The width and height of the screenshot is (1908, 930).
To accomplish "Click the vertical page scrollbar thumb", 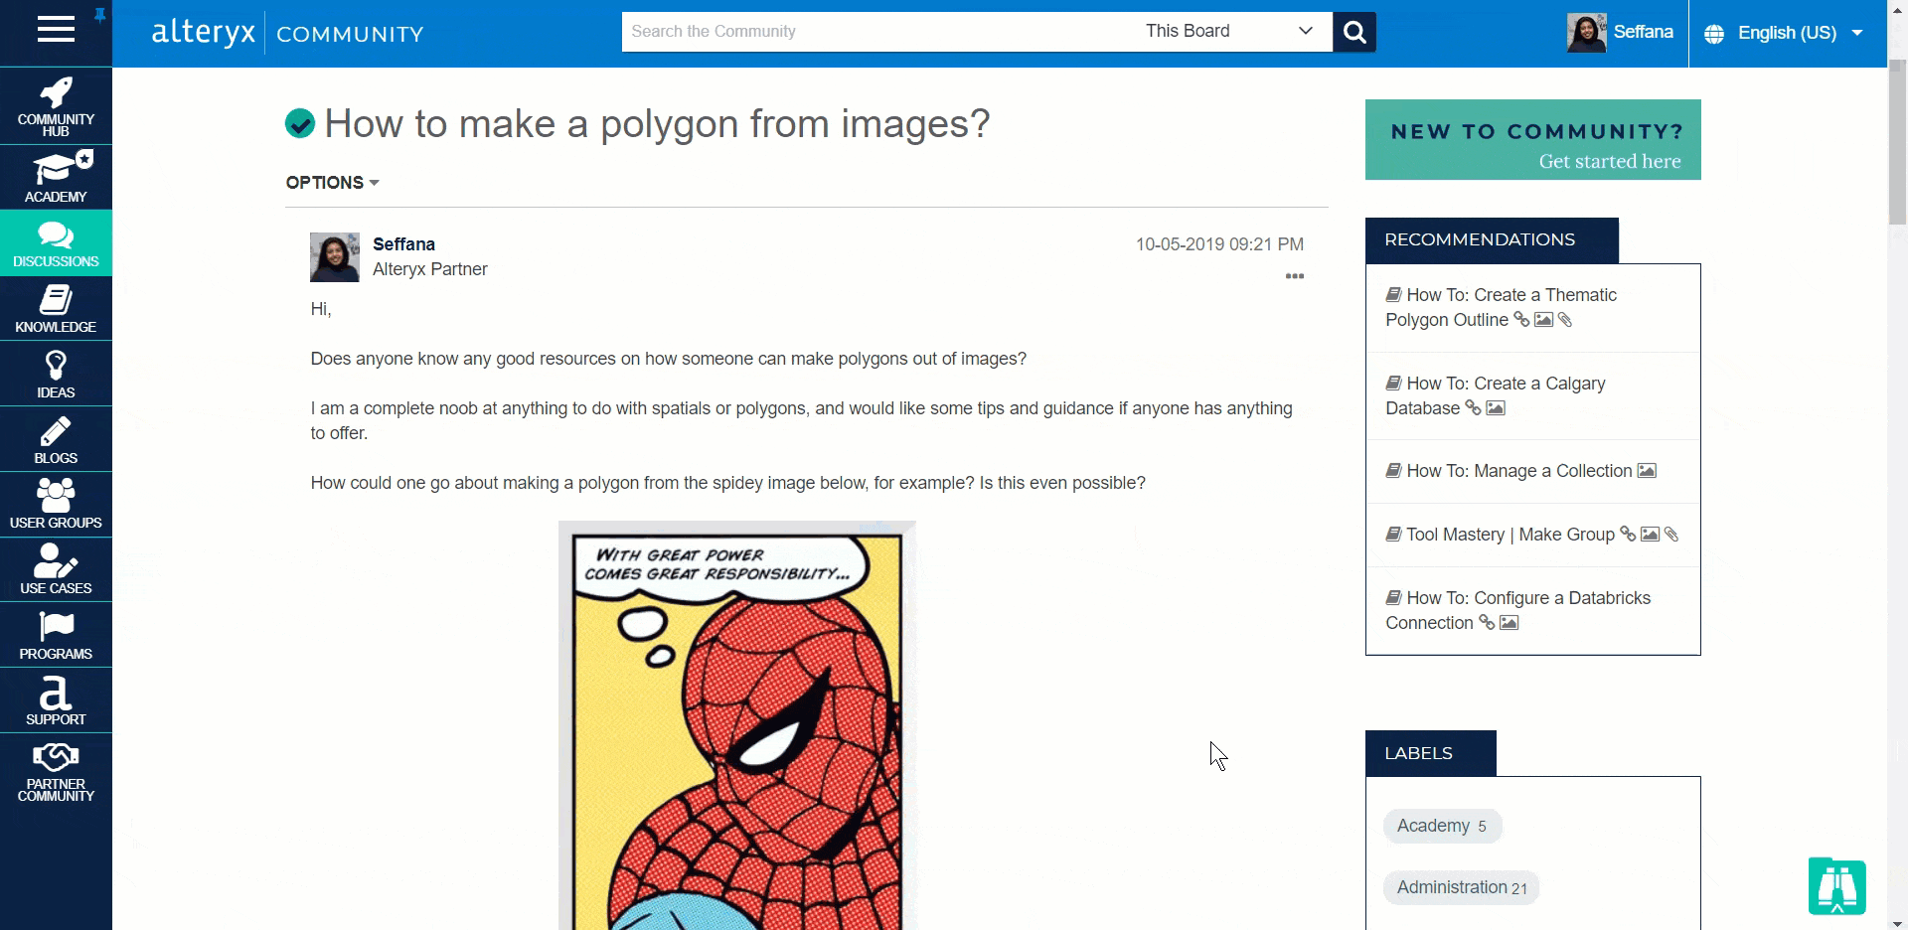I will click(1897, 142).
